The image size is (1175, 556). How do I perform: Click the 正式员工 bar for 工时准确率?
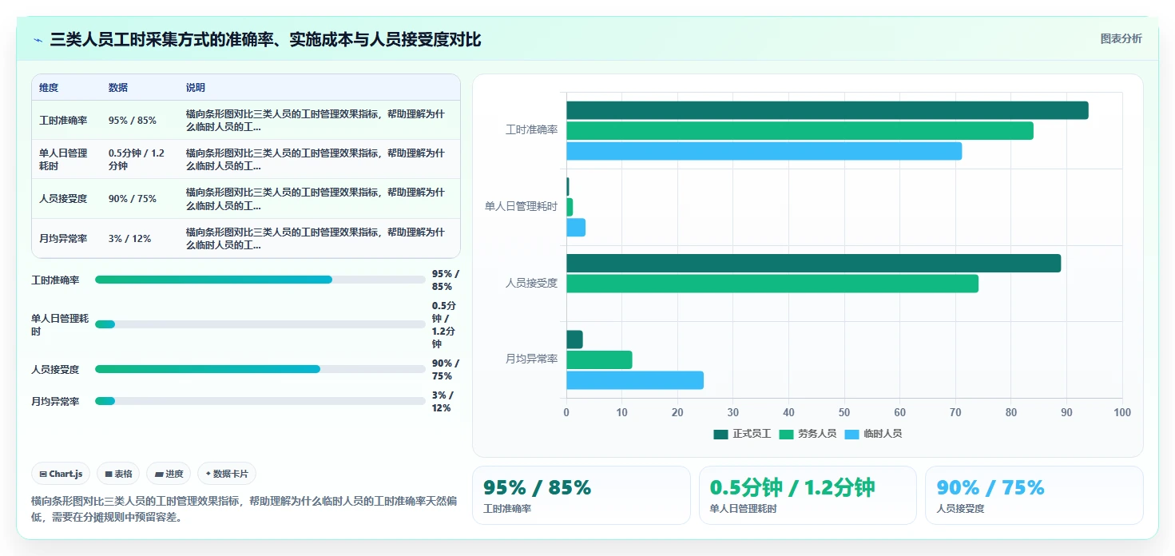[x=828, y=110]
